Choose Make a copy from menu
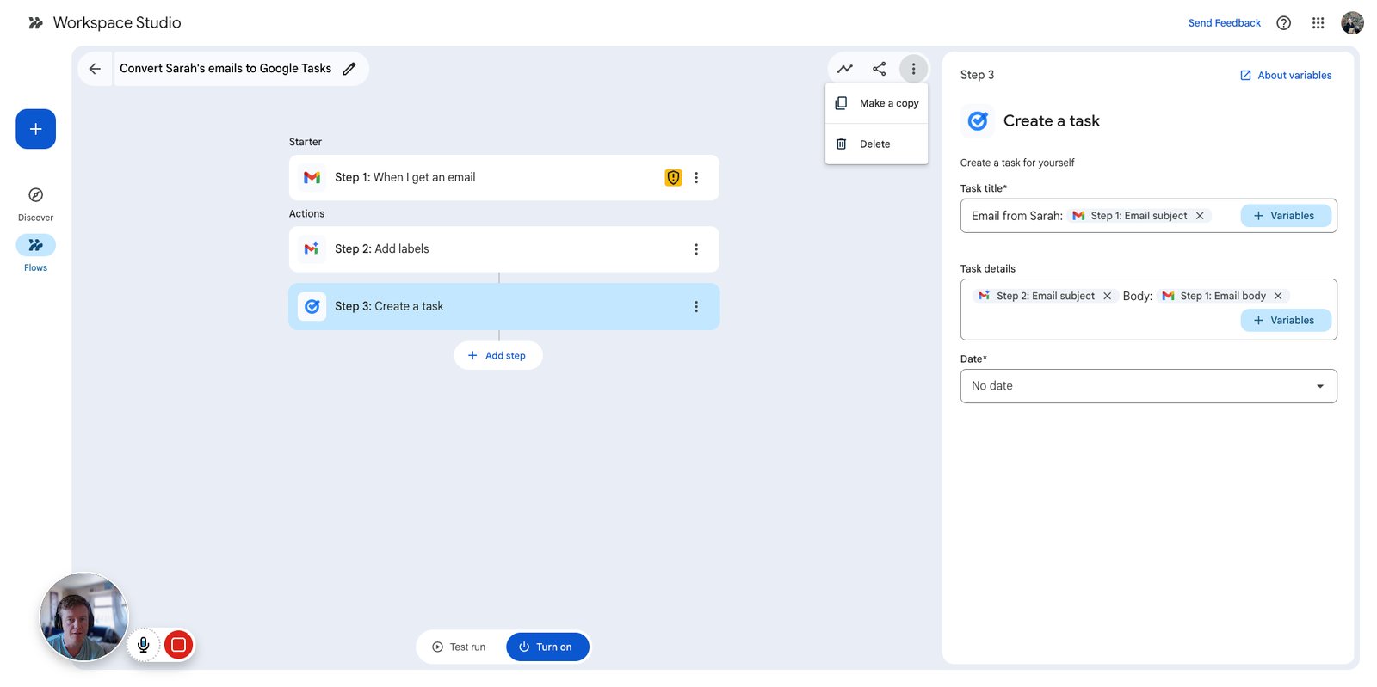Screen dimensions: 1377x687 click(x=876, y=103)
